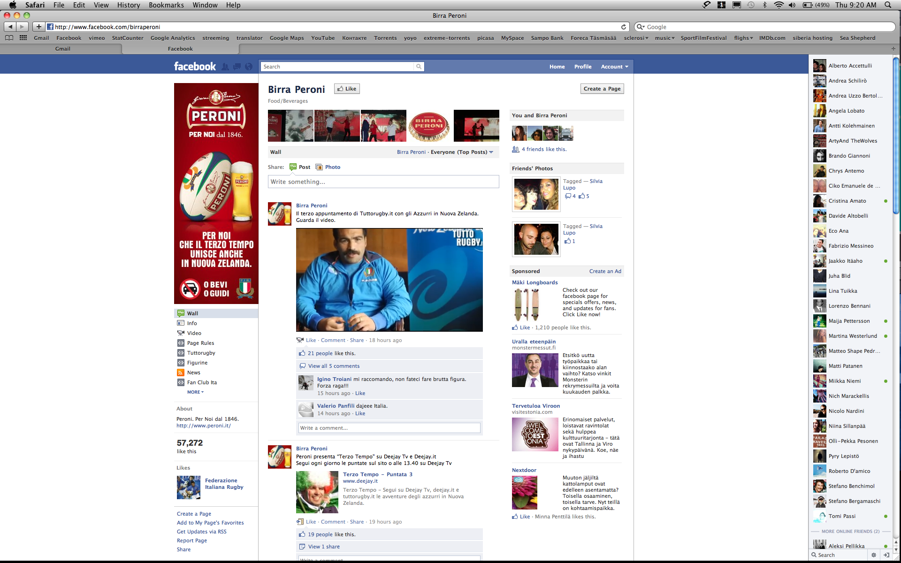The width and height of the screenshot is (901, 563).
Task: Select Post share icon option
Action: [300, 167]
